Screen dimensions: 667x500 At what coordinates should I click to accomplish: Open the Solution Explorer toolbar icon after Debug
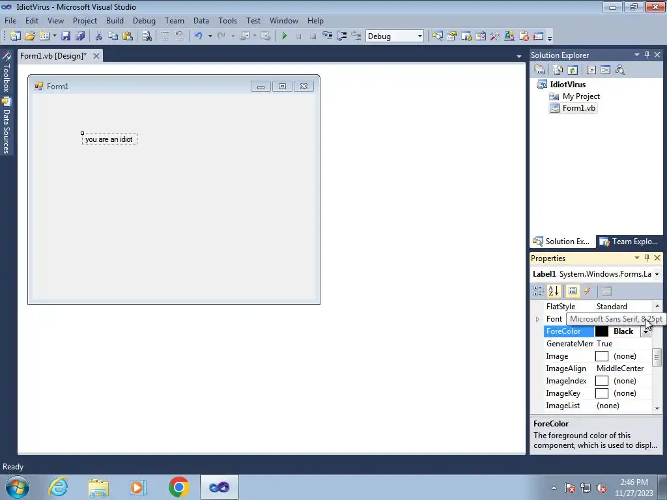tap(437, 36)
